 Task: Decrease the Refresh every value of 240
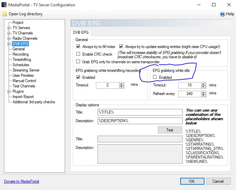click(203, 95)
